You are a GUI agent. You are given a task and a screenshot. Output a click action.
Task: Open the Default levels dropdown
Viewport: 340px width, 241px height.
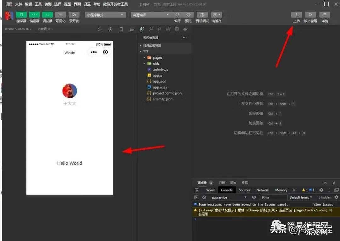coord(301,197)
